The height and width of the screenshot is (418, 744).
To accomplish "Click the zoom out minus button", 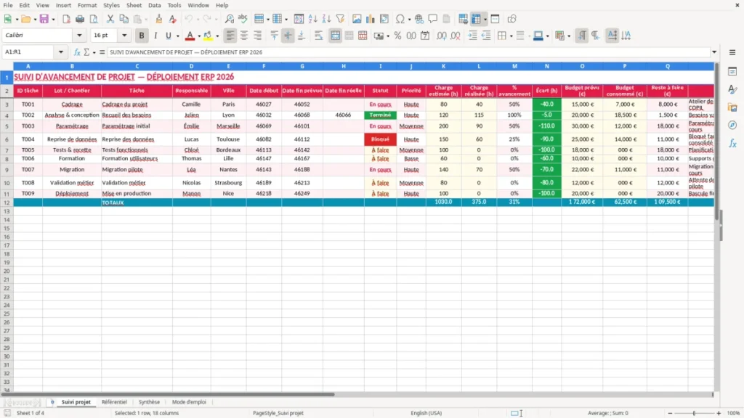I will point(670,413).
